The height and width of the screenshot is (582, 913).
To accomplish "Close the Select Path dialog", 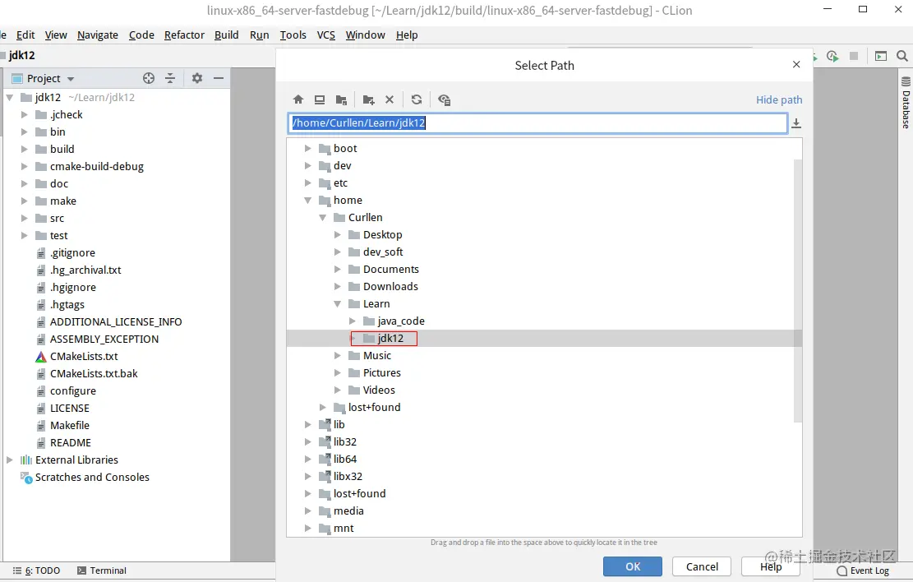I will click(796, 64).
